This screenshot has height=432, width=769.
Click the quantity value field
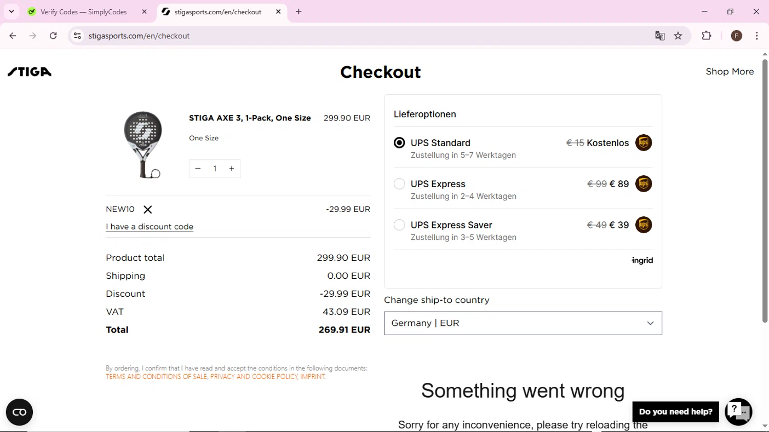click(215, 169)
